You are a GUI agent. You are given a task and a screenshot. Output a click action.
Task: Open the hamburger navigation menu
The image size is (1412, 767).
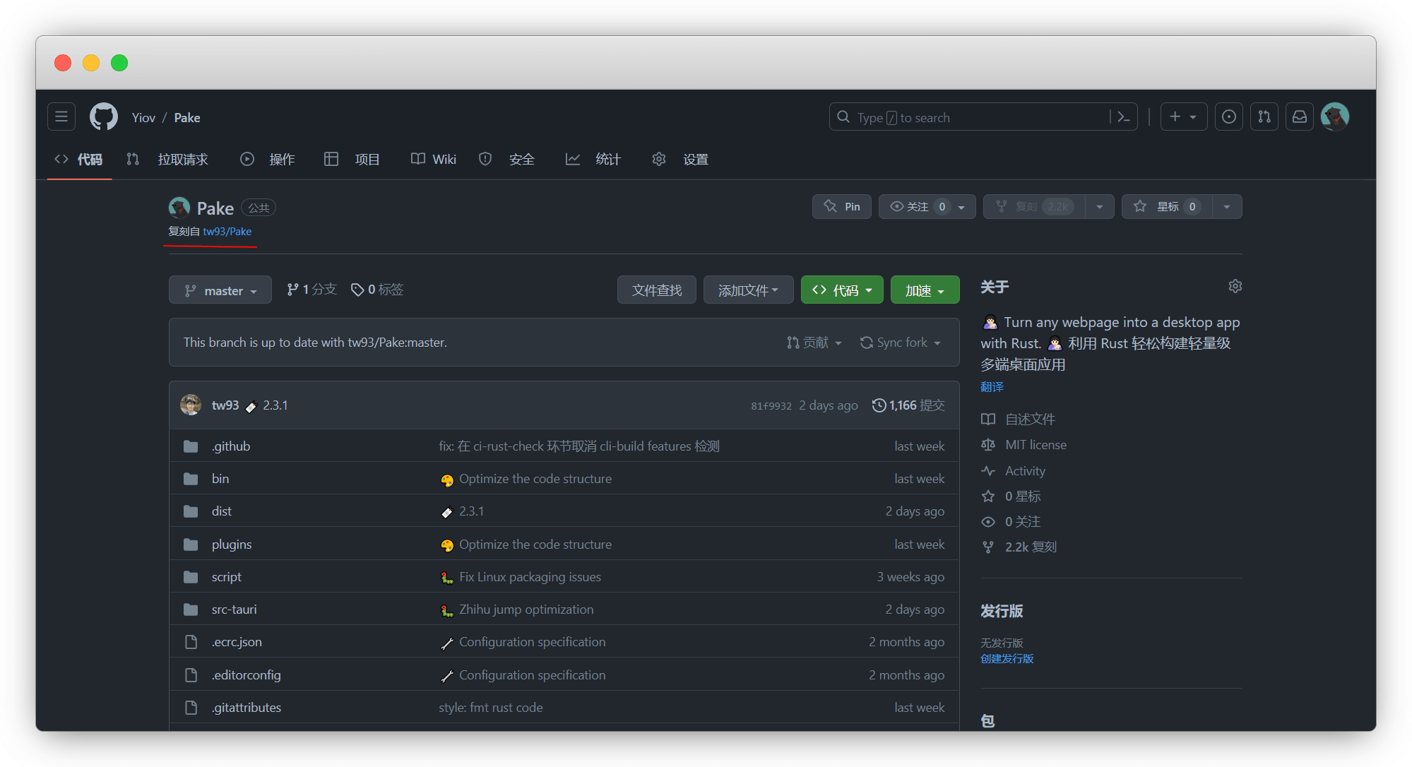[61, 117]
